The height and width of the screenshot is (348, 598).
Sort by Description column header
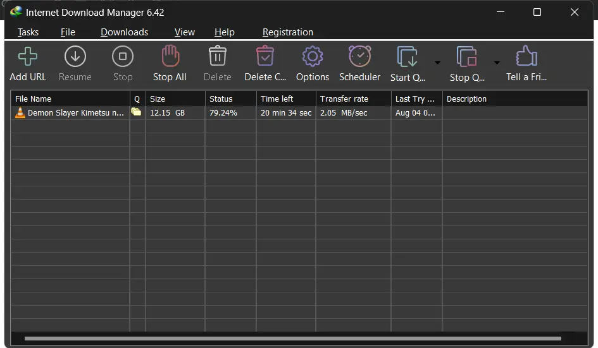pyautogui.click(x=515, y=99)
